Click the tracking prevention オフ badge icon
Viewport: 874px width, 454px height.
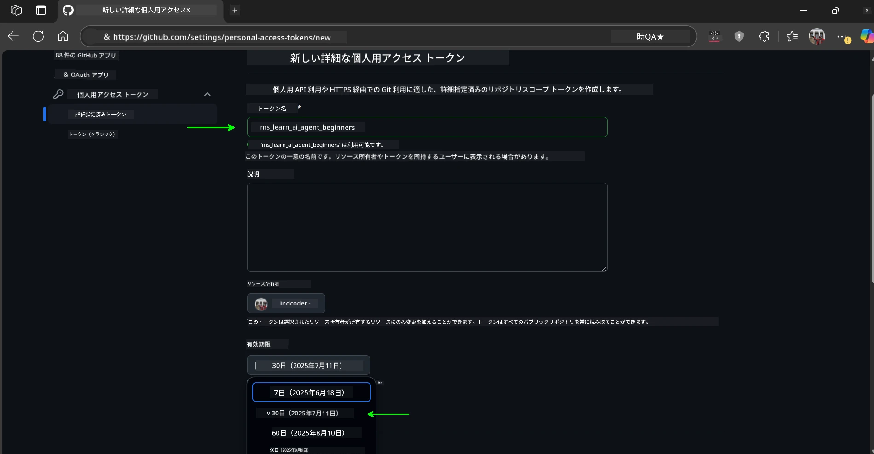tap(715, 36)
